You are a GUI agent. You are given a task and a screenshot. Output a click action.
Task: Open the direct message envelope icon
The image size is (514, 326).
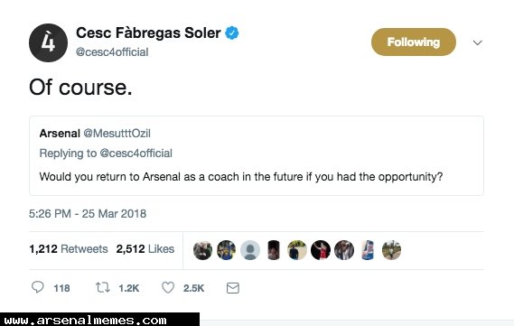pyautogui.click(x=233, y=288)
